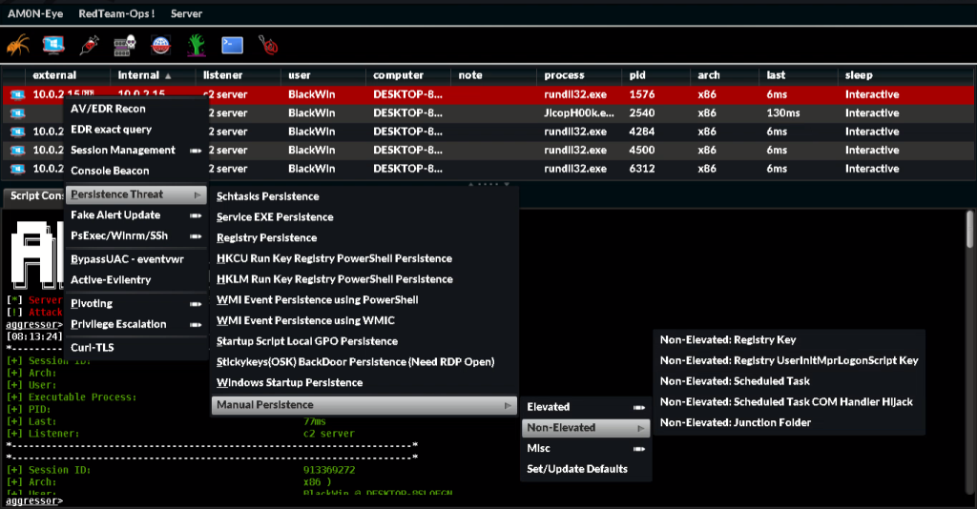The image size is (977, 509).
Task: Sort by the process column header
Action: tap(579, 75)
